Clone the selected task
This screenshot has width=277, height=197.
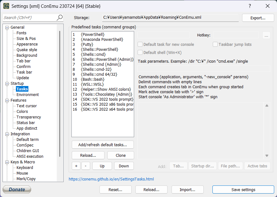click(121, 155)
